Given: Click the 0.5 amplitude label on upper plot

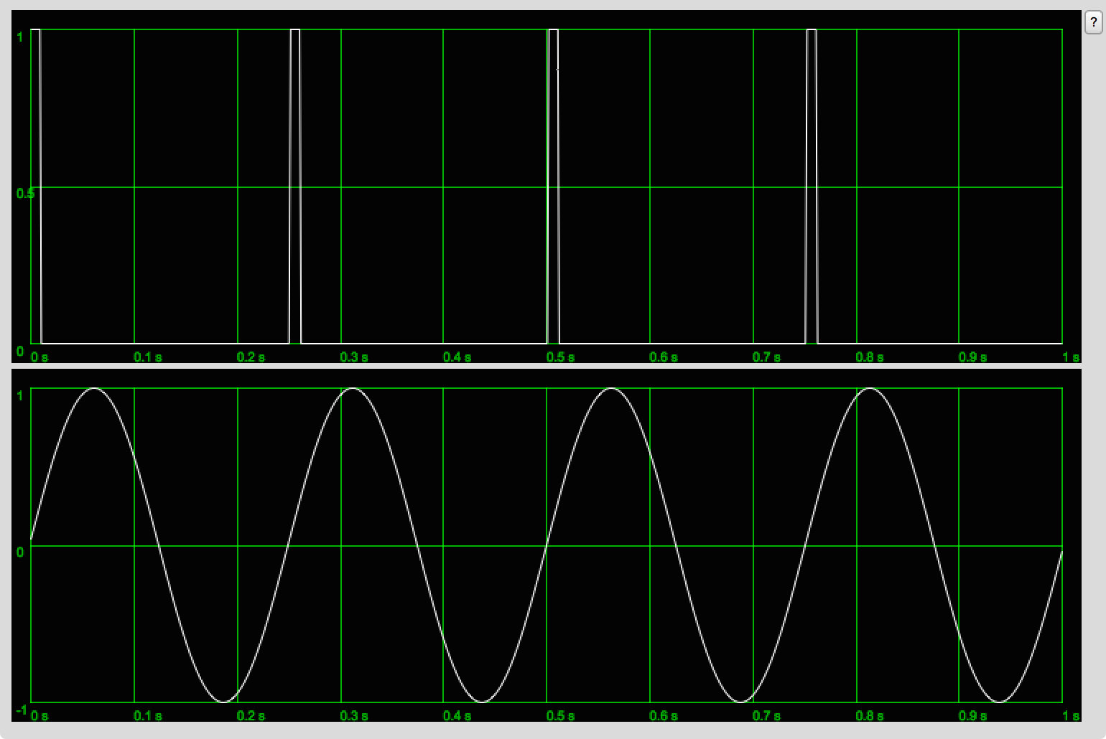Looking at the screenshot, I should (25, 193).
